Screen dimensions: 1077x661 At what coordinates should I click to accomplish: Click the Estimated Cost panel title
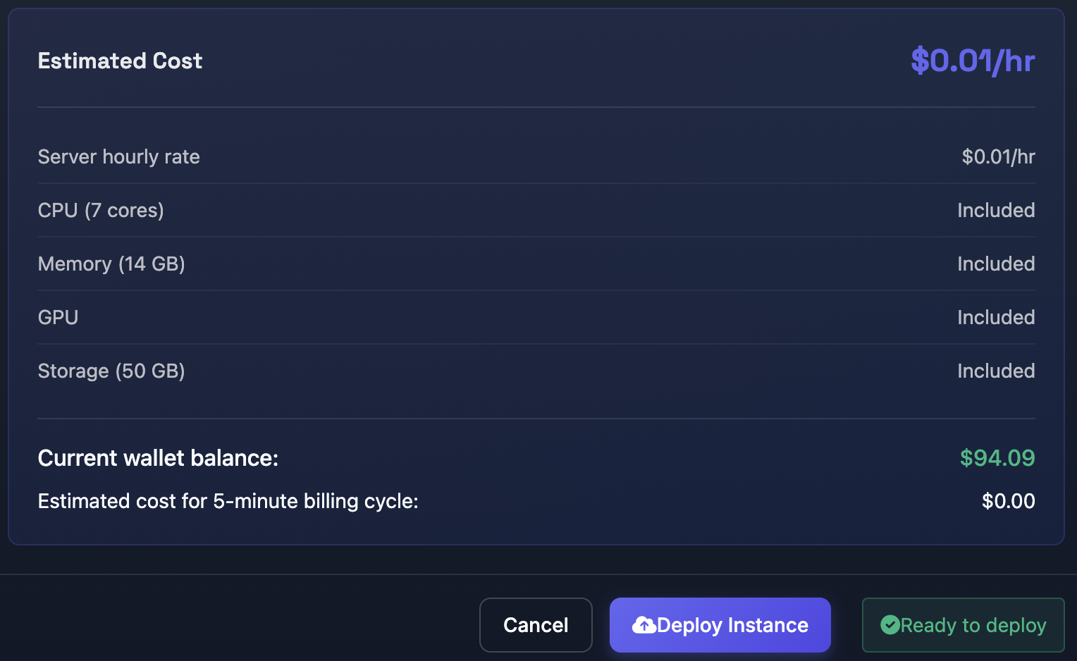[120, 61]
